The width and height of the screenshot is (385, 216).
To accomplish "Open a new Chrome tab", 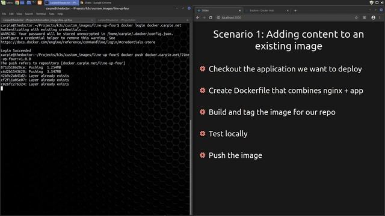I will (295, 11).
